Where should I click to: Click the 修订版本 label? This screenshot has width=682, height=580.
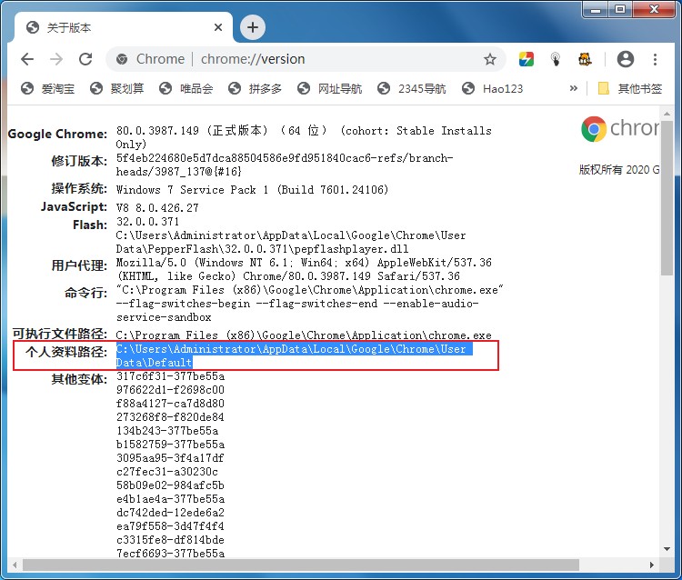79,161
